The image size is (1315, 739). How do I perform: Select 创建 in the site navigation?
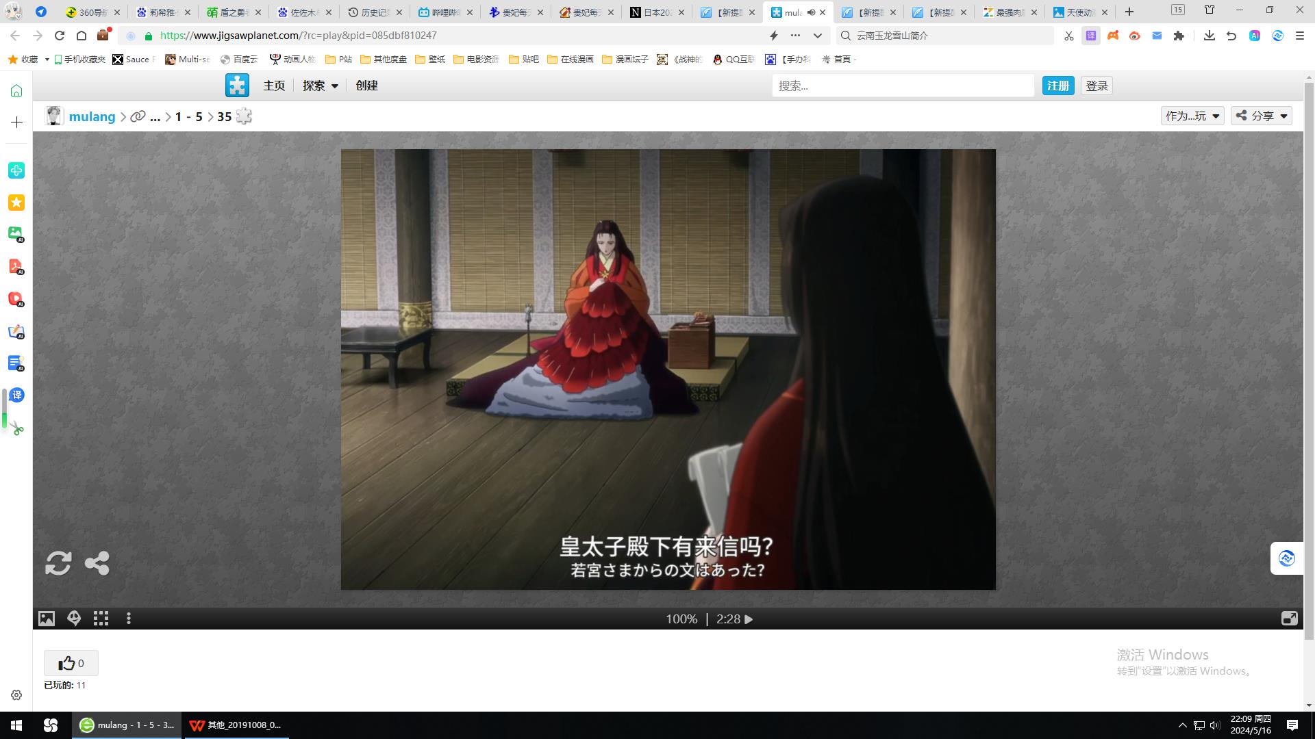coord(366,86)
